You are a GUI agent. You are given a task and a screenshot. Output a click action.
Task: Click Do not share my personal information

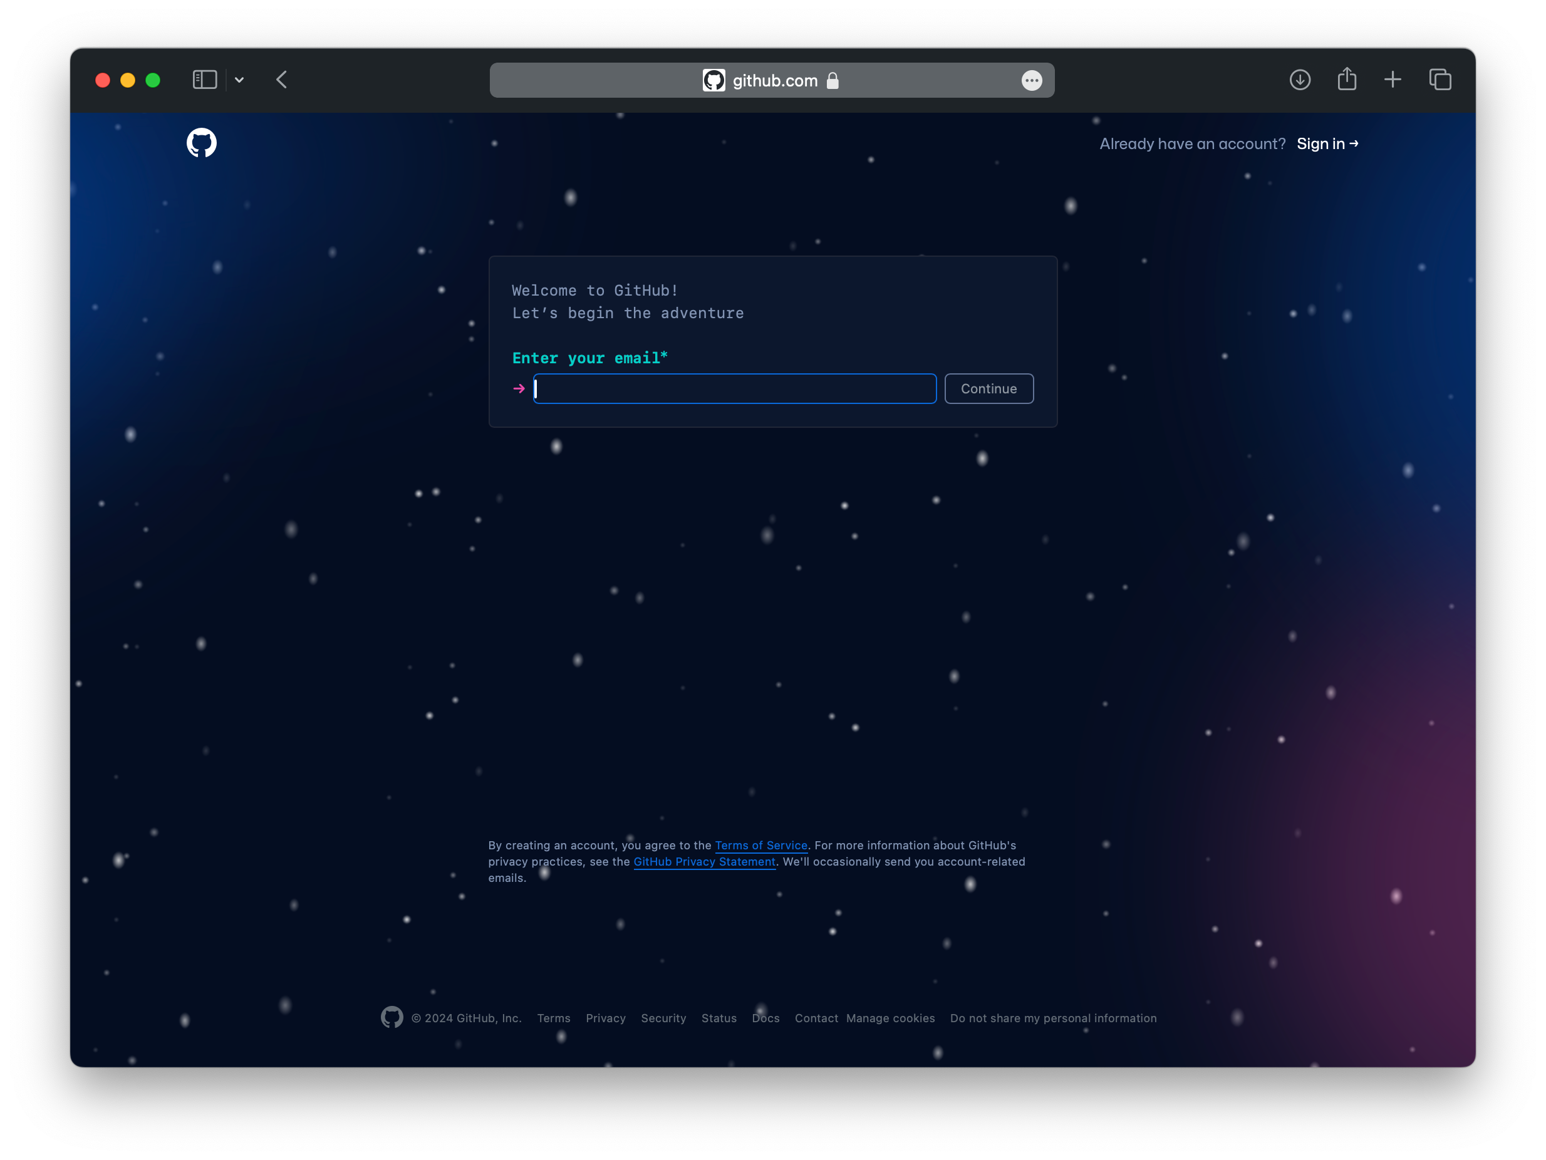[1052, 1018]
